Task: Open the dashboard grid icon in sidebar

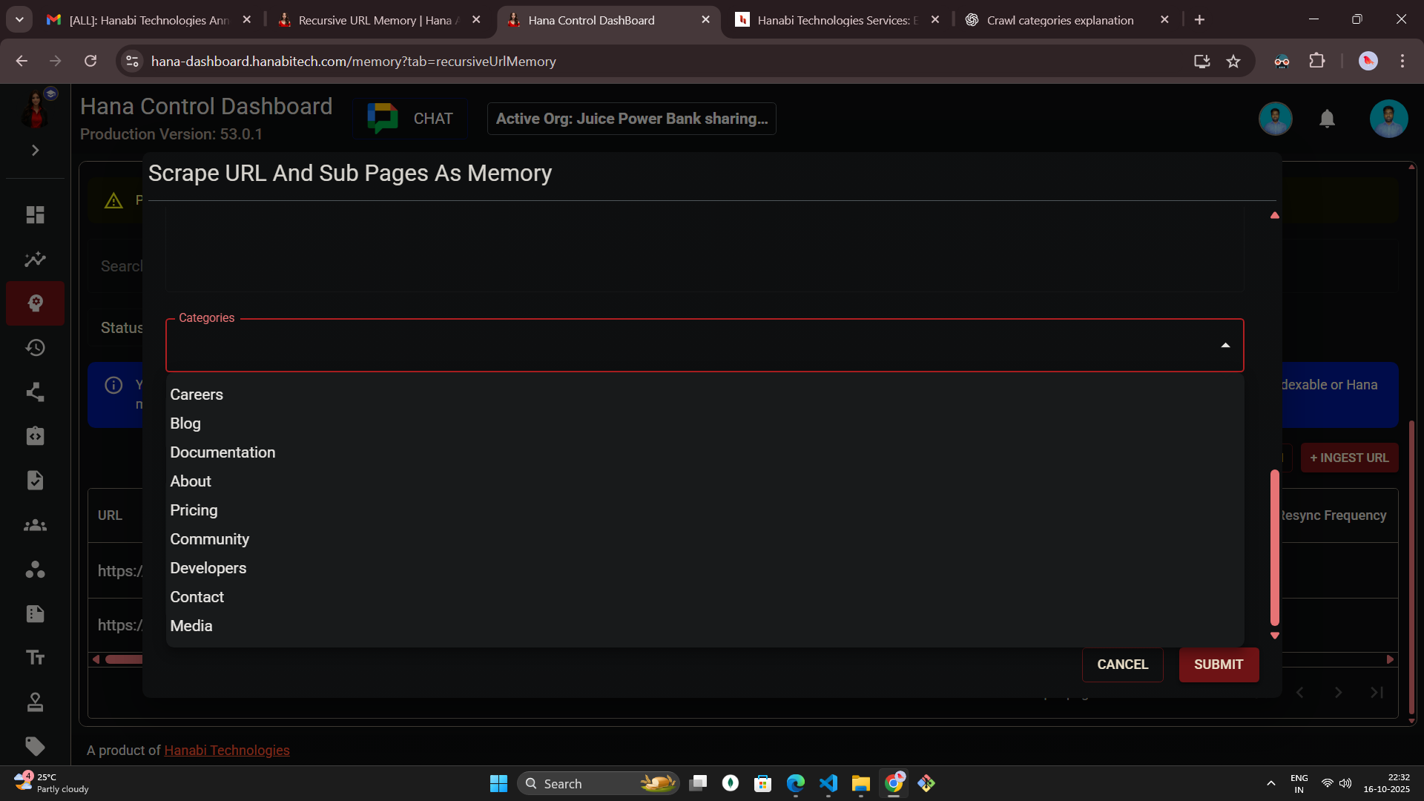Action: pos(35,215)
